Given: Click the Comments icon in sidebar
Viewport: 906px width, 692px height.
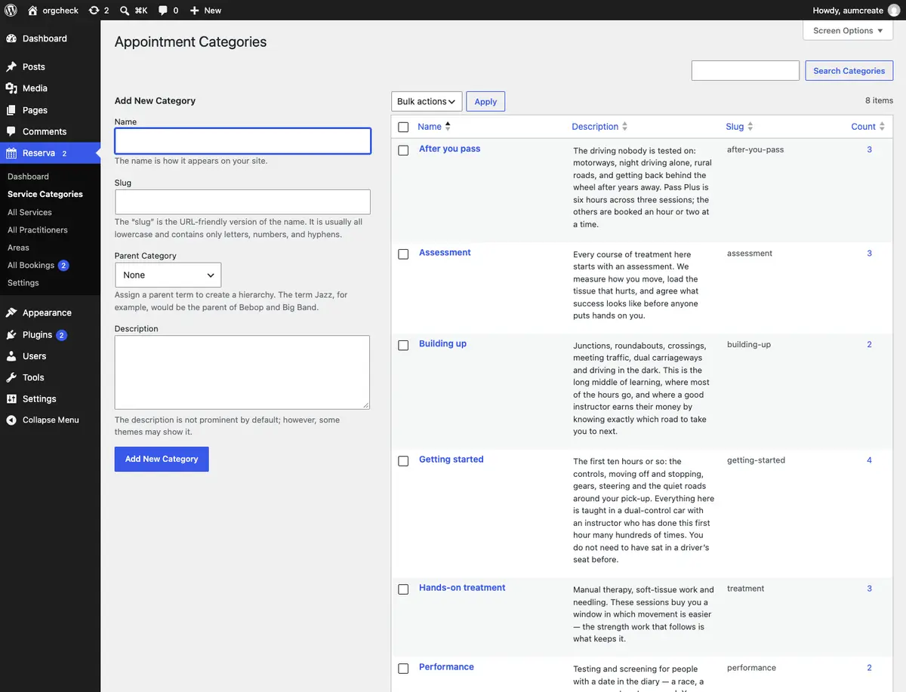Looking at the screenshot, I should pyautogui.click(x=11, y=131).
